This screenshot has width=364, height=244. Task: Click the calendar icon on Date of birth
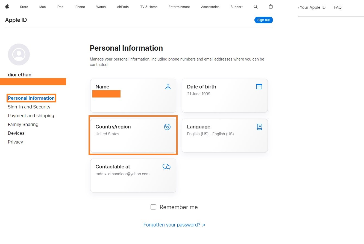[259, 87]
